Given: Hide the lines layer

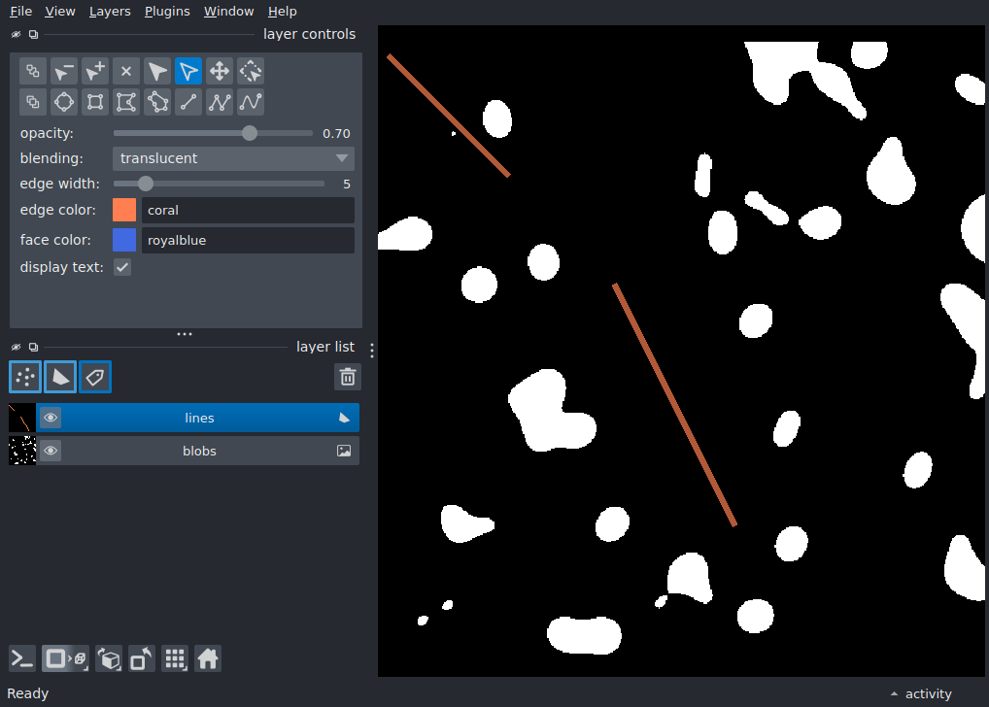Looking at the screenshot, I should pyautogui.click(x=51, y=418).
